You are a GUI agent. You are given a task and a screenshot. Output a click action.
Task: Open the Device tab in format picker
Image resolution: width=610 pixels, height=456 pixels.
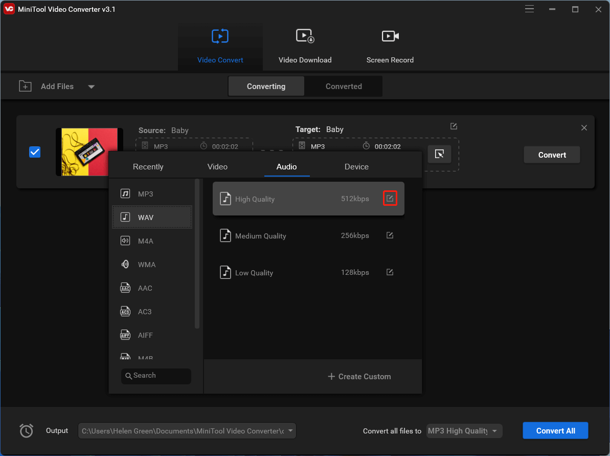[356, 166]
